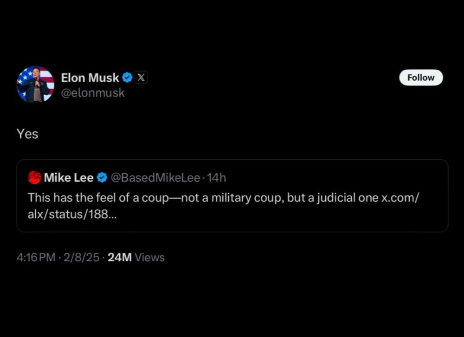
Task: Click Elon Musk's blue verified badge
Action: coord(127,78)
